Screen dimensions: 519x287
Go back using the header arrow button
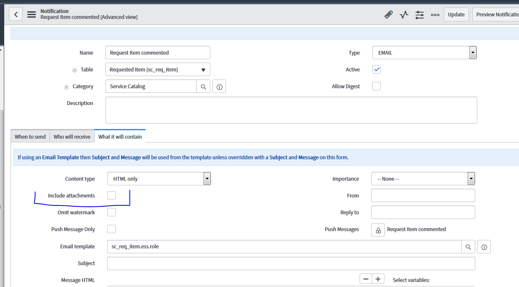(16, 14)
